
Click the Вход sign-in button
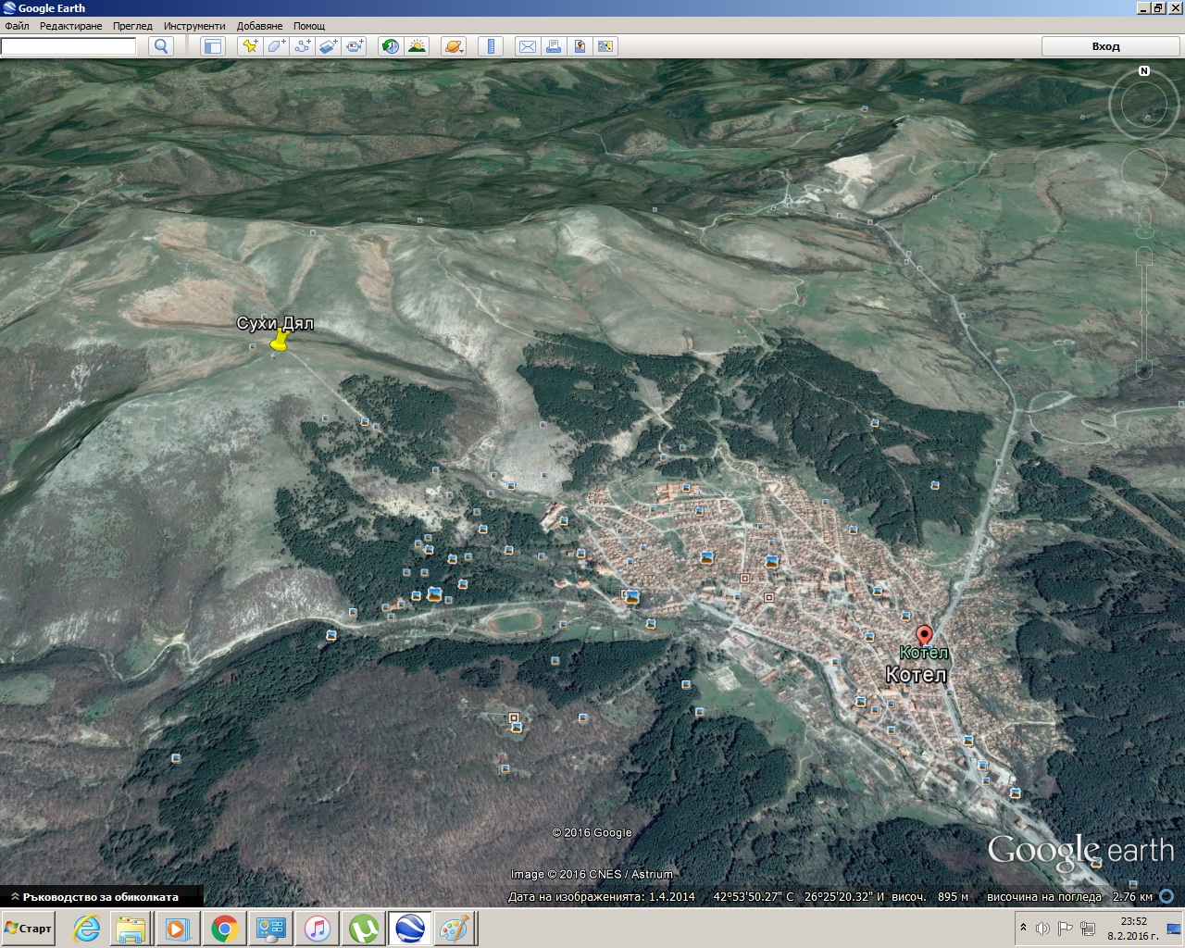click(x=1105, y=46)
